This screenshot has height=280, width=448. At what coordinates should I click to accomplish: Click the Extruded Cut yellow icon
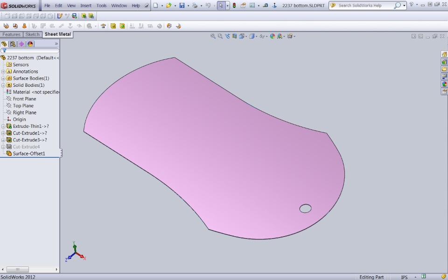(113, 26)
